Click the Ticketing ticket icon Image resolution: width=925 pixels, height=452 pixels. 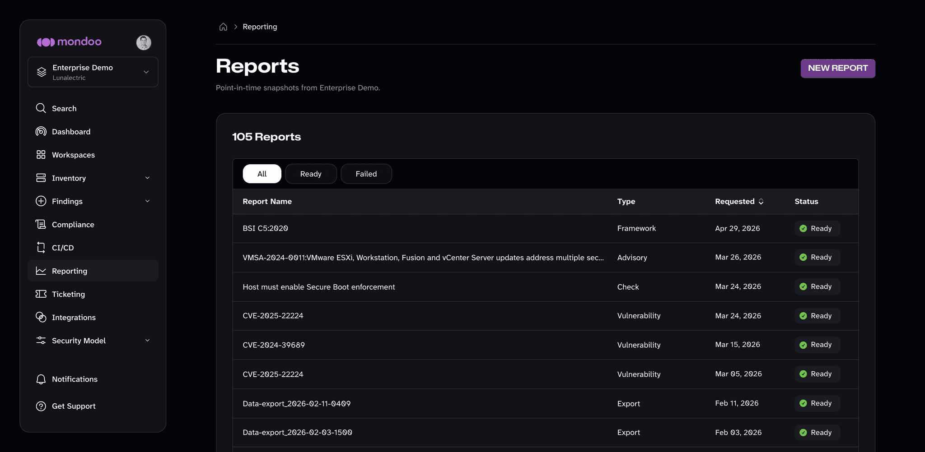point(41,294)
